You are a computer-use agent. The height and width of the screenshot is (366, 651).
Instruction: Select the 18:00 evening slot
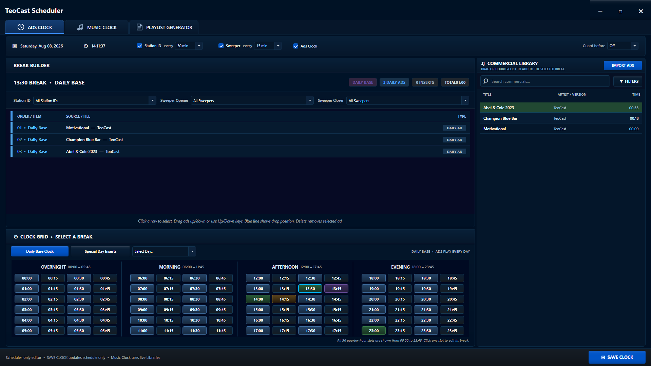pos(374,278)
